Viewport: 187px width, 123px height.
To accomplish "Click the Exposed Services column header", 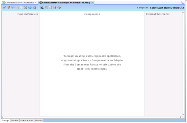I will pos(28,14).
